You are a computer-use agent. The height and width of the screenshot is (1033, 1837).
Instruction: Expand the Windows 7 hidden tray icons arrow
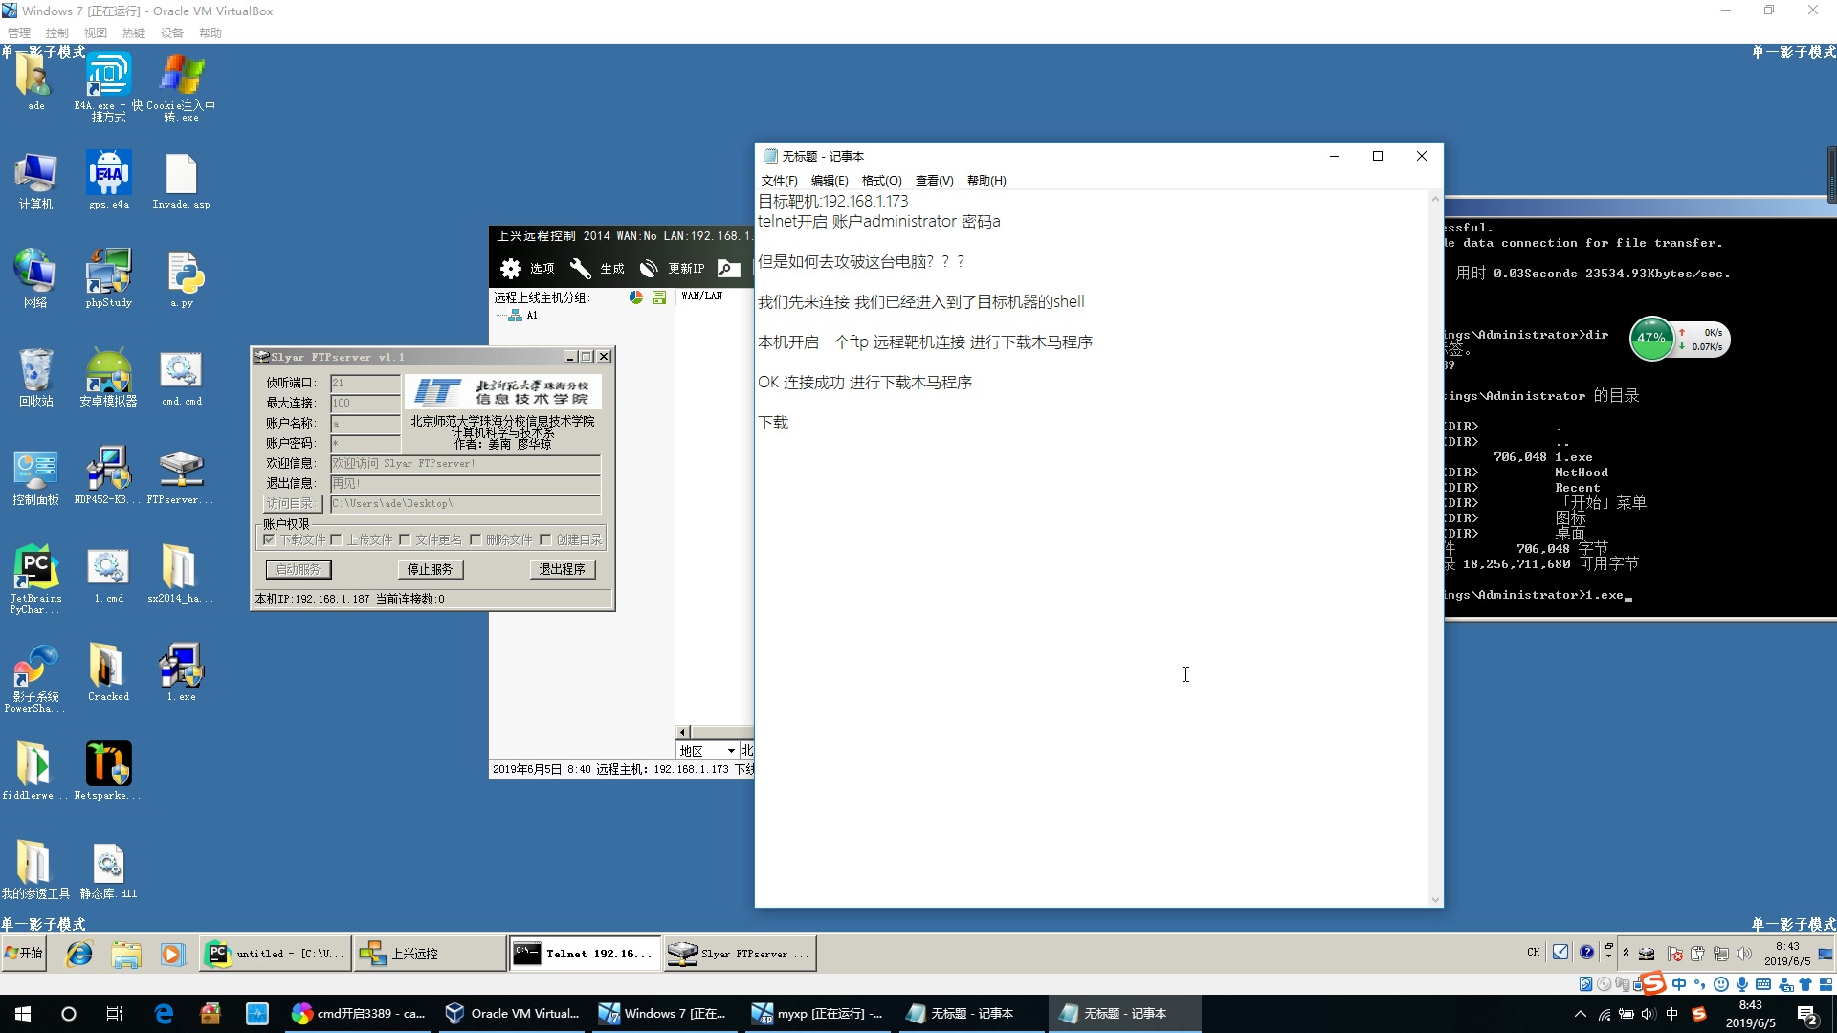pos(1626,953)
